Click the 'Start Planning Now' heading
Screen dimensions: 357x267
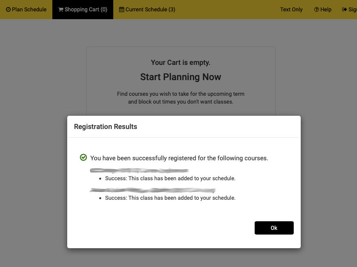180,77
